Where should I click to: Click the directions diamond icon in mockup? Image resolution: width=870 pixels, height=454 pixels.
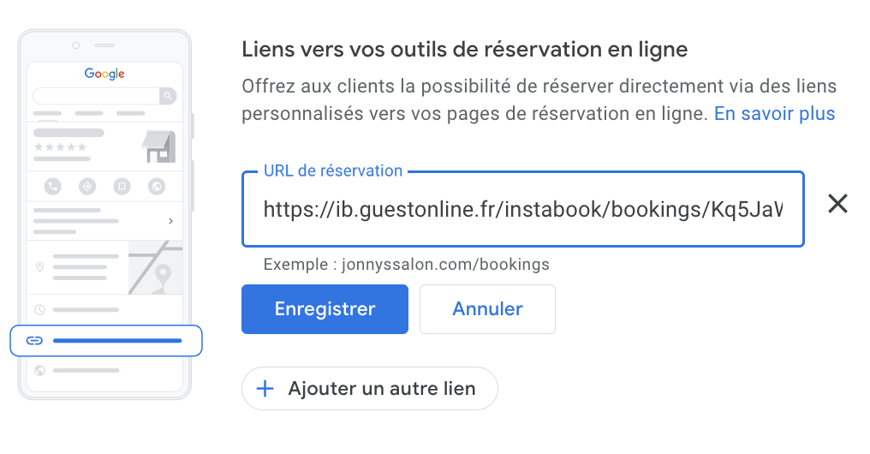click(87, 187)
